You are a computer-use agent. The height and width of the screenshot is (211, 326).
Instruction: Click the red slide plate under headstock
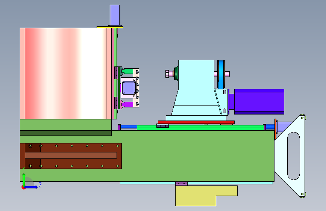click(x=196, y=122)
